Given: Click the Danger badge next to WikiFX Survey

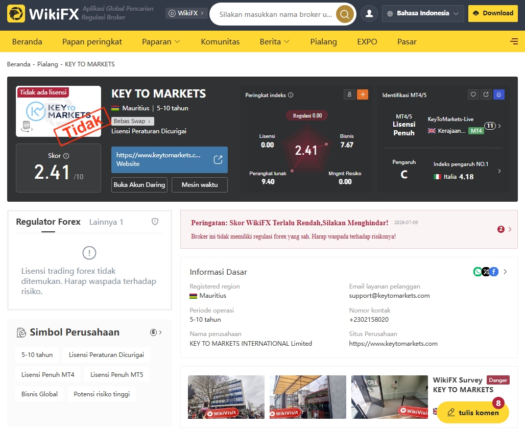Looking at the screenshot, I should [x=498, y=380].
